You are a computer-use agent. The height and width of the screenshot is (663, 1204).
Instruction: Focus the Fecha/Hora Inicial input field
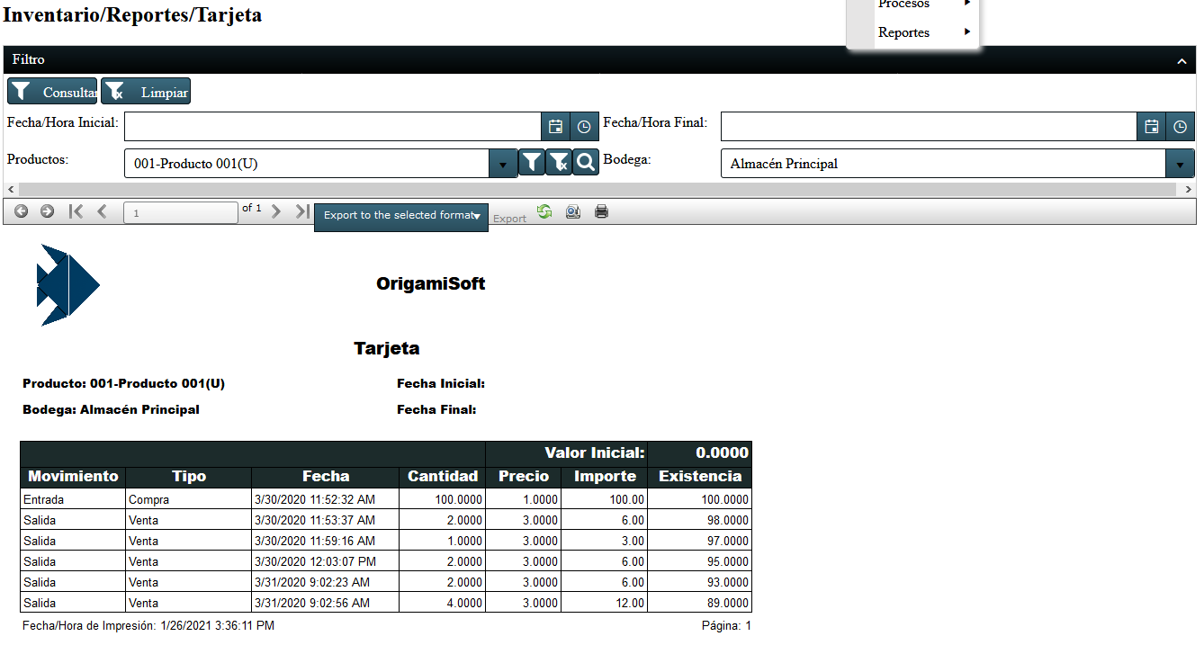click(x=333, y=127)
